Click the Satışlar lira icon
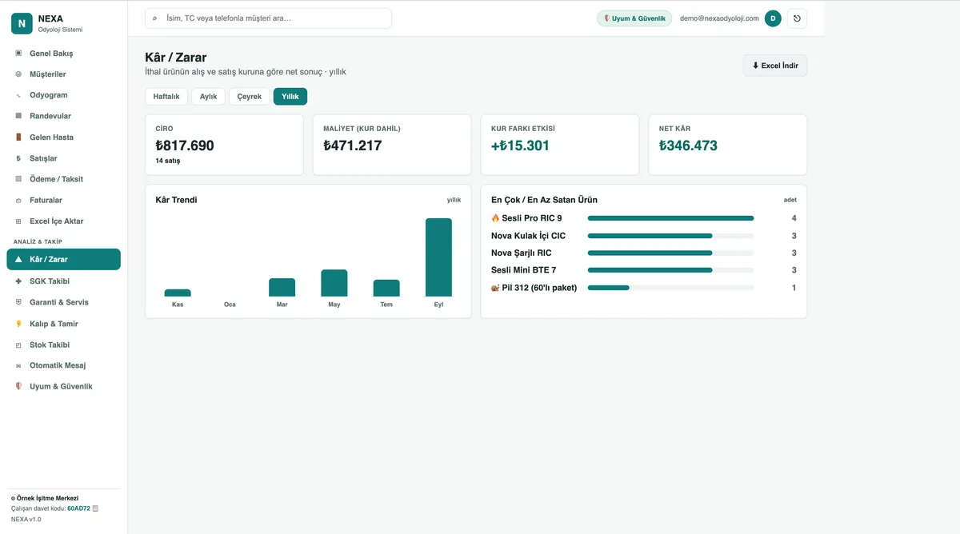This screenshot has width=960, height=534. (18, 158)
